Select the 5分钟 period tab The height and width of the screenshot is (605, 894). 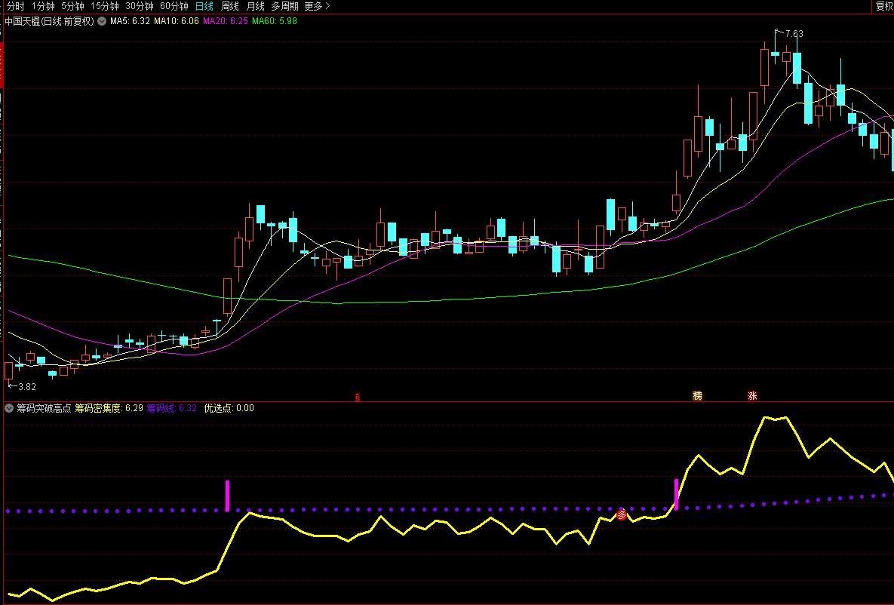(72, 6)
